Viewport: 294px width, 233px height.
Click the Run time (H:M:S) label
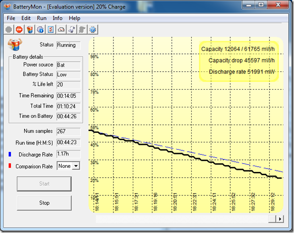34,143
